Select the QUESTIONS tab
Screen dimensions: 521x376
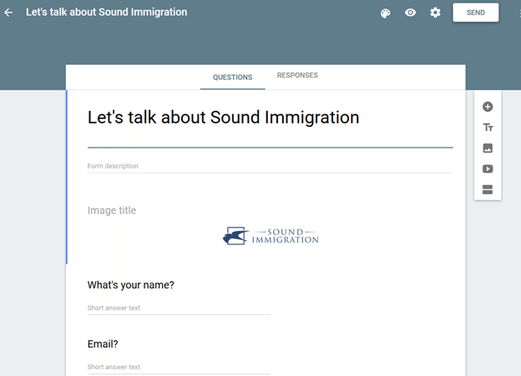233,78
